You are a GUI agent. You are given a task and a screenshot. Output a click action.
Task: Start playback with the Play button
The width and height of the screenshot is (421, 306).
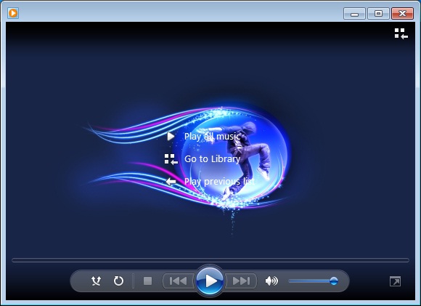pyautogui.click(x=210, y=281)
